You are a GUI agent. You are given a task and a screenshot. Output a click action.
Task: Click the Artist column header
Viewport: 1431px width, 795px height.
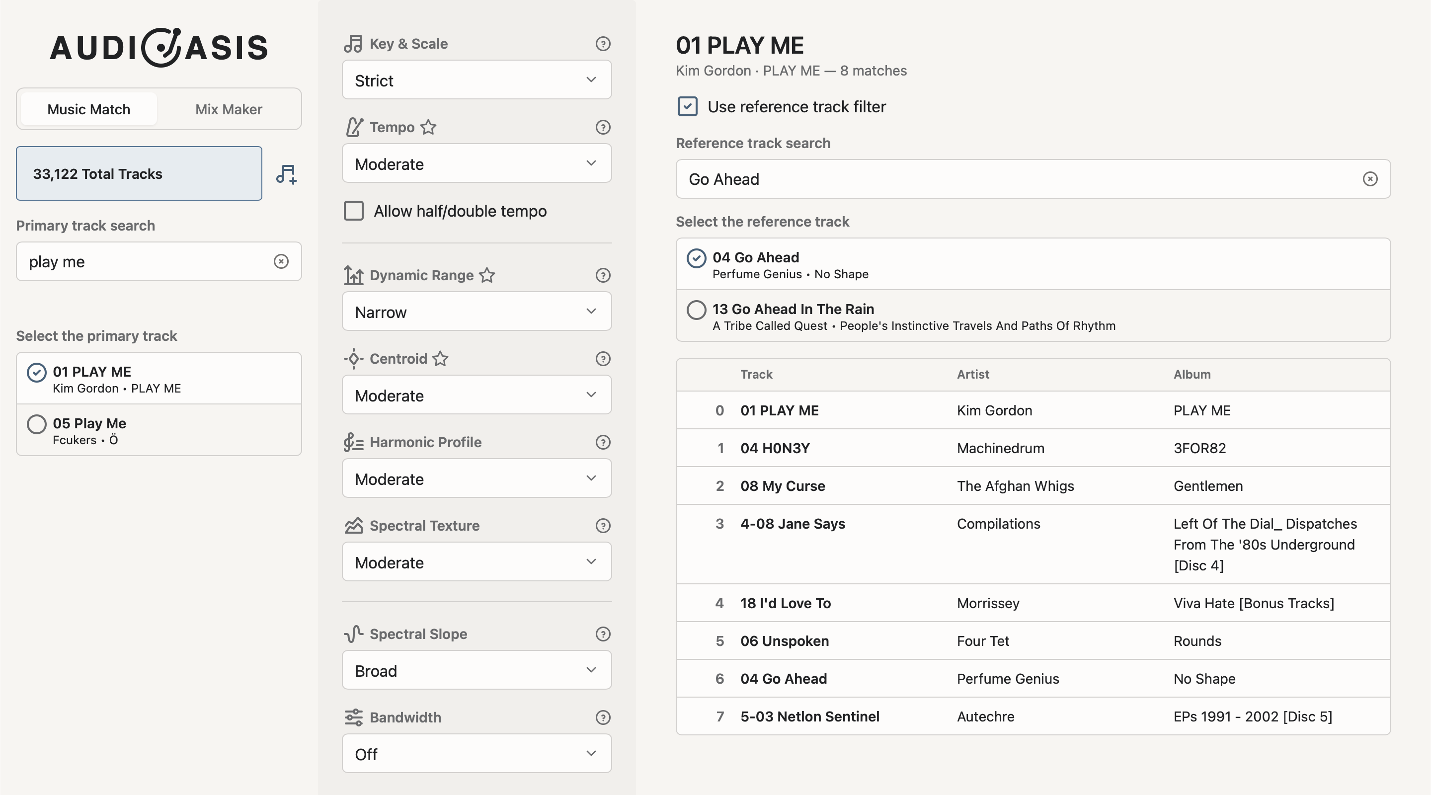click(973, 375)
